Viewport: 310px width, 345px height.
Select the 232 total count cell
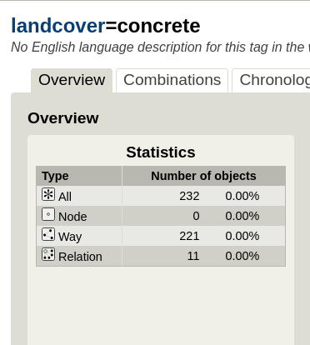[189, 196]
